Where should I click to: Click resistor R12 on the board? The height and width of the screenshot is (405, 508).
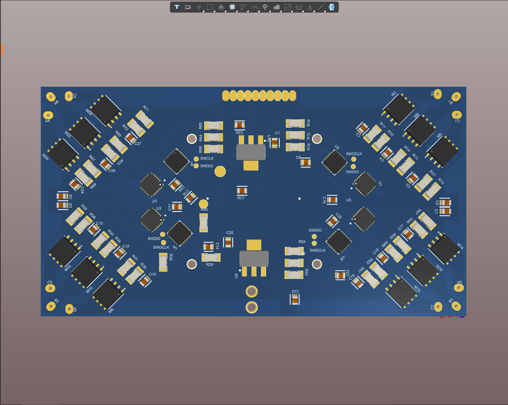click(x=295, y=135)
